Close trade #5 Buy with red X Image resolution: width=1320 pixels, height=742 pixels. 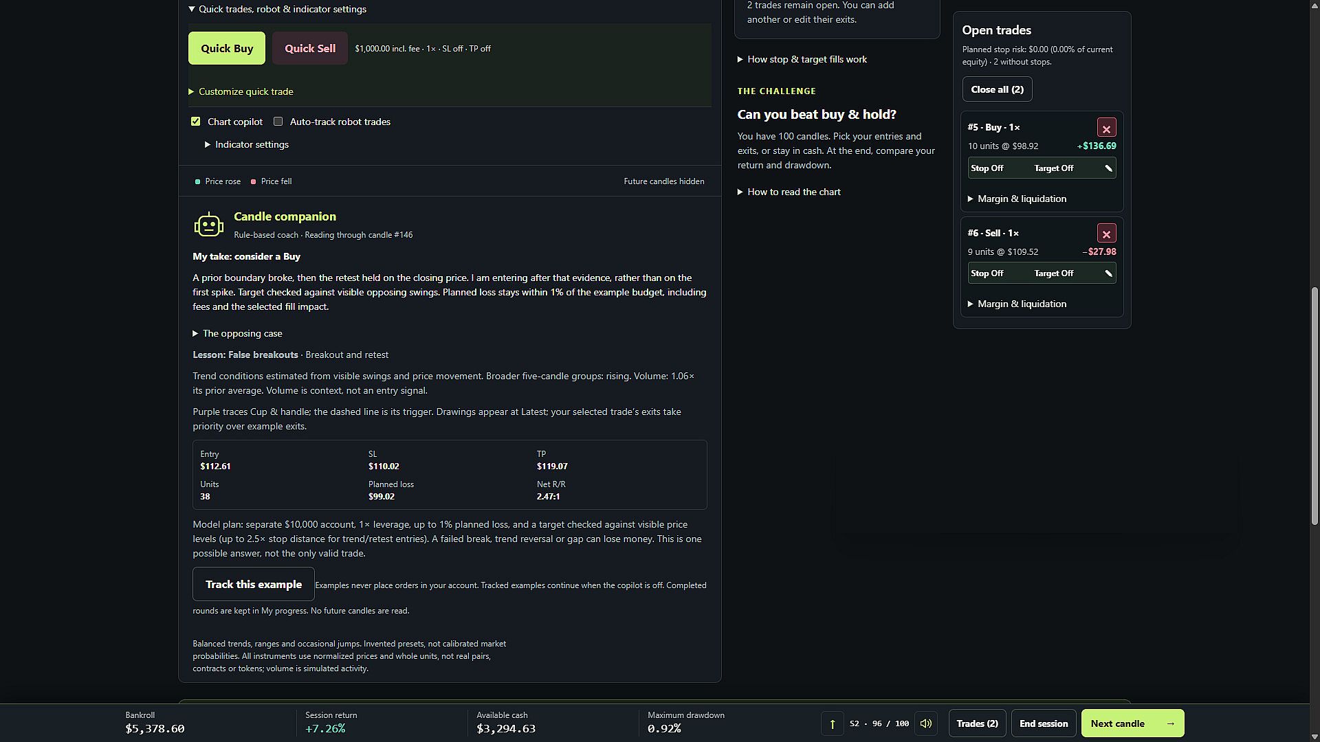pyautogui.click(x=1106, y=128)
